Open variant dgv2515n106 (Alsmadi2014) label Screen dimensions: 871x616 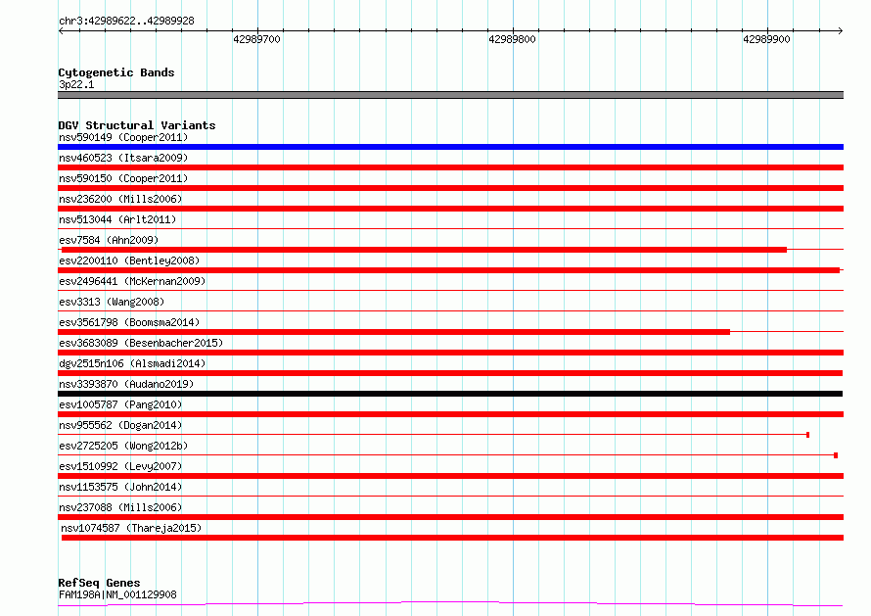(x=132, y=363)
